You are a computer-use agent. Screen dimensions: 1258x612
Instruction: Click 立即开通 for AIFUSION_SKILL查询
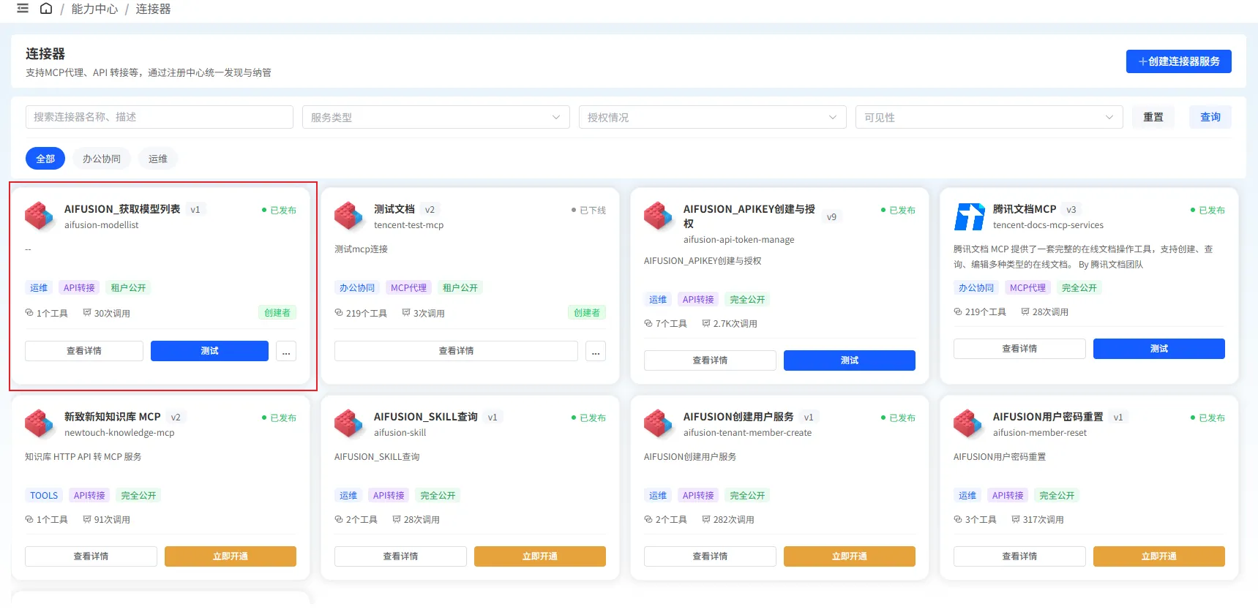[x=540, y=556]
